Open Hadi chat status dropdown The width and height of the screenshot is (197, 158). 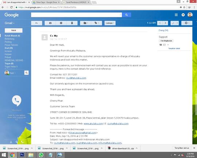tap(12, 73)
